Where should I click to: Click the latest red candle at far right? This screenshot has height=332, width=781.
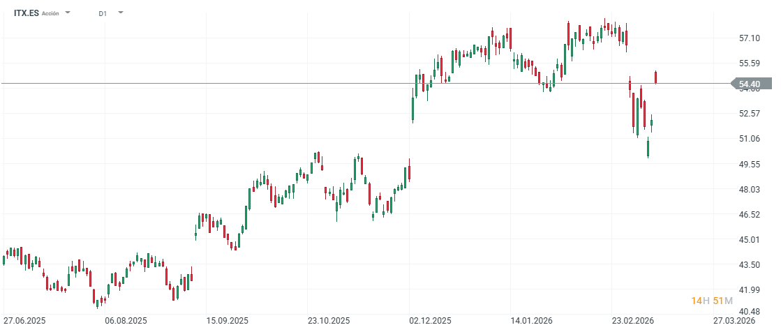click(x=656, y=77)
